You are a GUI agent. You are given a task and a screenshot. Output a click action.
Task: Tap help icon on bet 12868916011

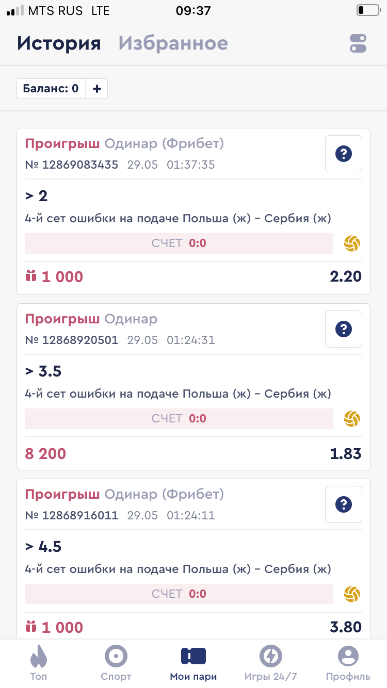click(x=344, y=504)
